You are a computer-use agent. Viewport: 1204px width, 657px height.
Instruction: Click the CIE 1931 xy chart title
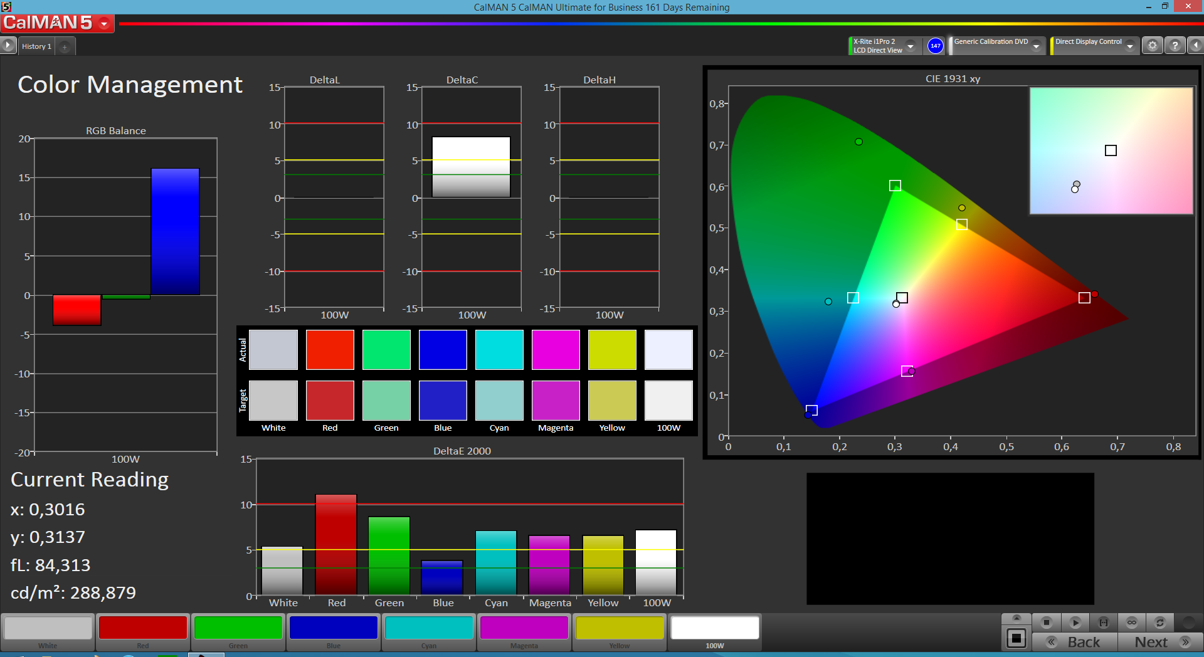[x=953, y=78]
